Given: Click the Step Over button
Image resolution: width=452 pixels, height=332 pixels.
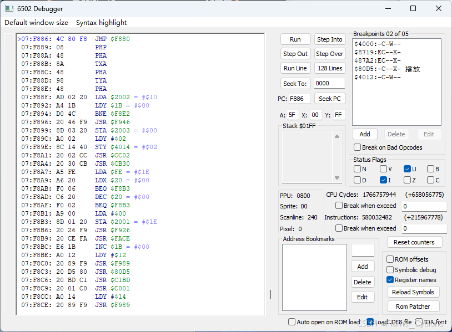Looking at the screenshot, I should 329,54.
